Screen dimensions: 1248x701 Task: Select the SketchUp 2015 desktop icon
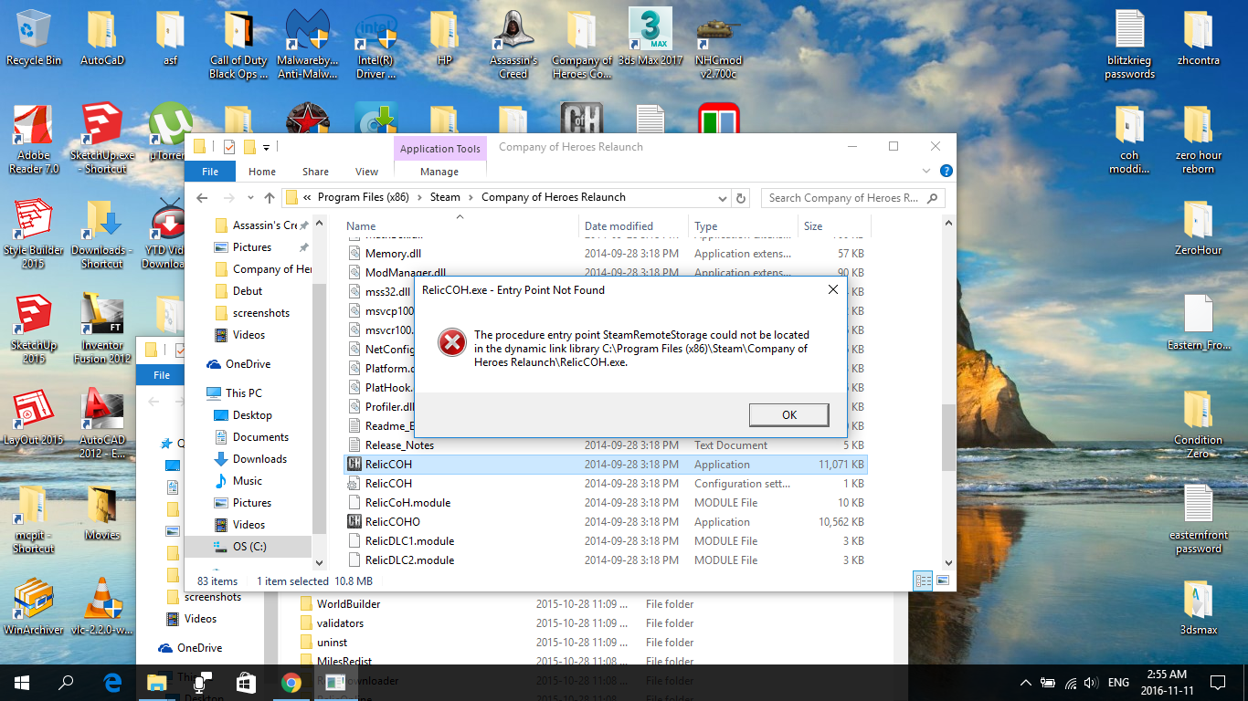tap(34, 330)
